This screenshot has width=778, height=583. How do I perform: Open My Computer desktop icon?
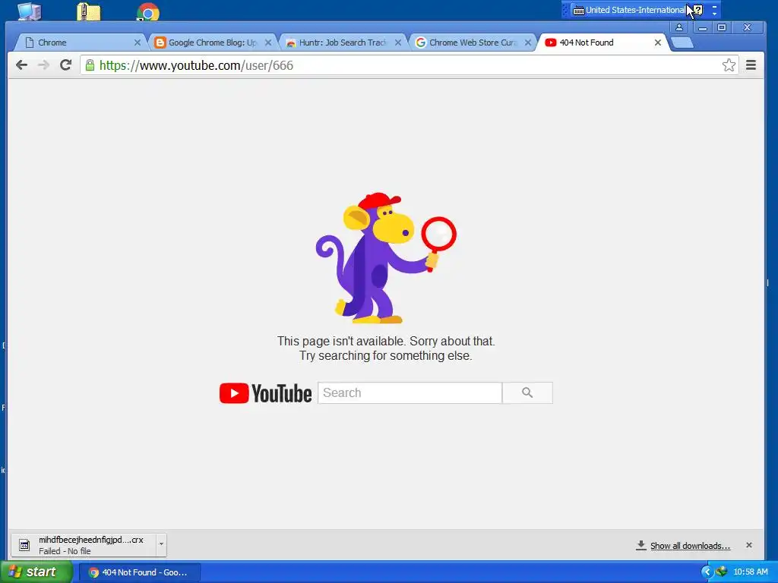(x=30, y=11)
